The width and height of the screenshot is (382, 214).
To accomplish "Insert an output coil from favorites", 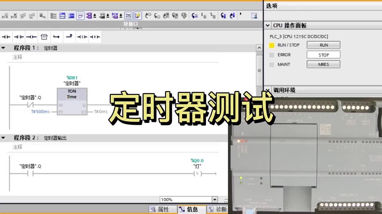I will click(x=31, y=37).
